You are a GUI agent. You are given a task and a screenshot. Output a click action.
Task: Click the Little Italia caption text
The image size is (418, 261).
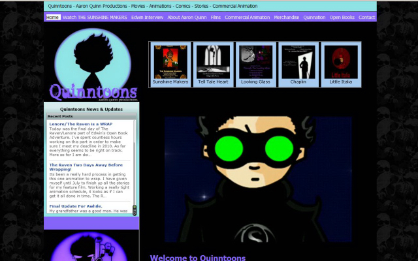click(341, 82)
